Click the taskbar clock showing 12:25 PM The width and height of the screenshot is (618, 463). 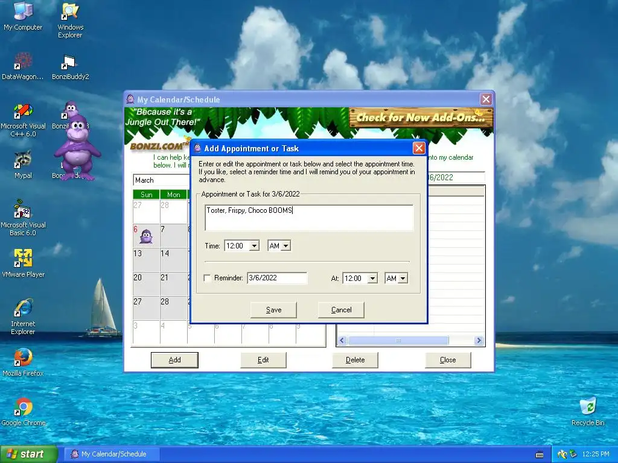(x=596, y=454)
